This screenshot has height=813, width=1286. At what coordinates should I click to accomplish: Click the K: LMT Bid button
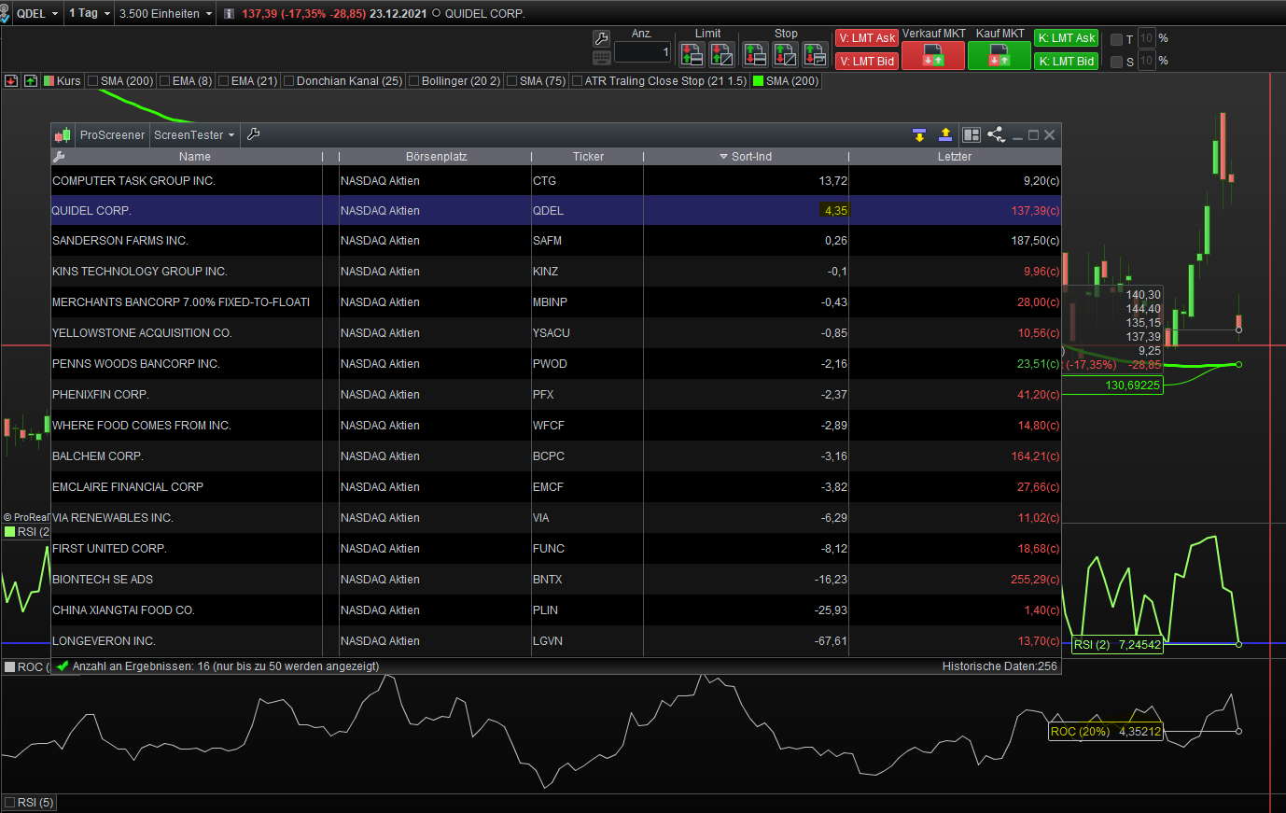(1066, 62)
